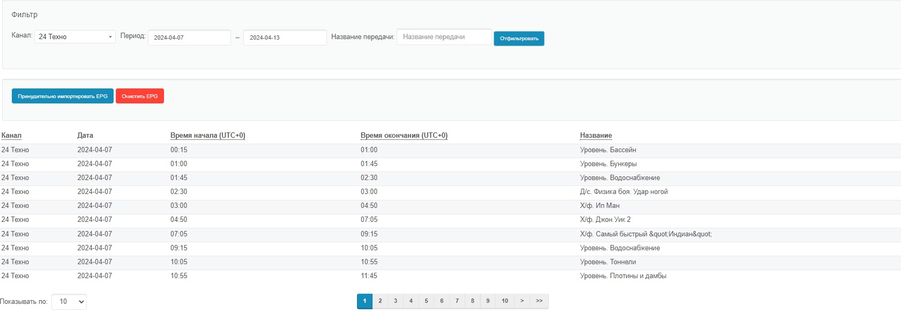Select row title Х/ф. Ип Ман
The width and height of the screenshot is (901, 313).
click(600, 206)
